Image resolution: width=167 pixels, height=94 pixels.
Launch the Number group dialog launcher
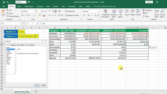pyautogui.click(x=99, y=19)
